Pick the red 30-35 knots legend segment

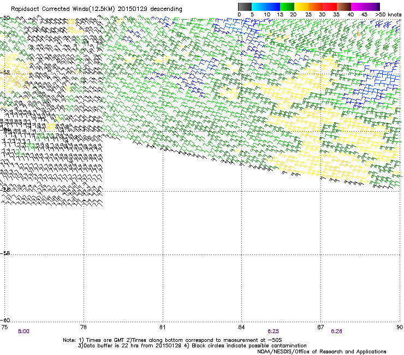(x=330, y=7)
